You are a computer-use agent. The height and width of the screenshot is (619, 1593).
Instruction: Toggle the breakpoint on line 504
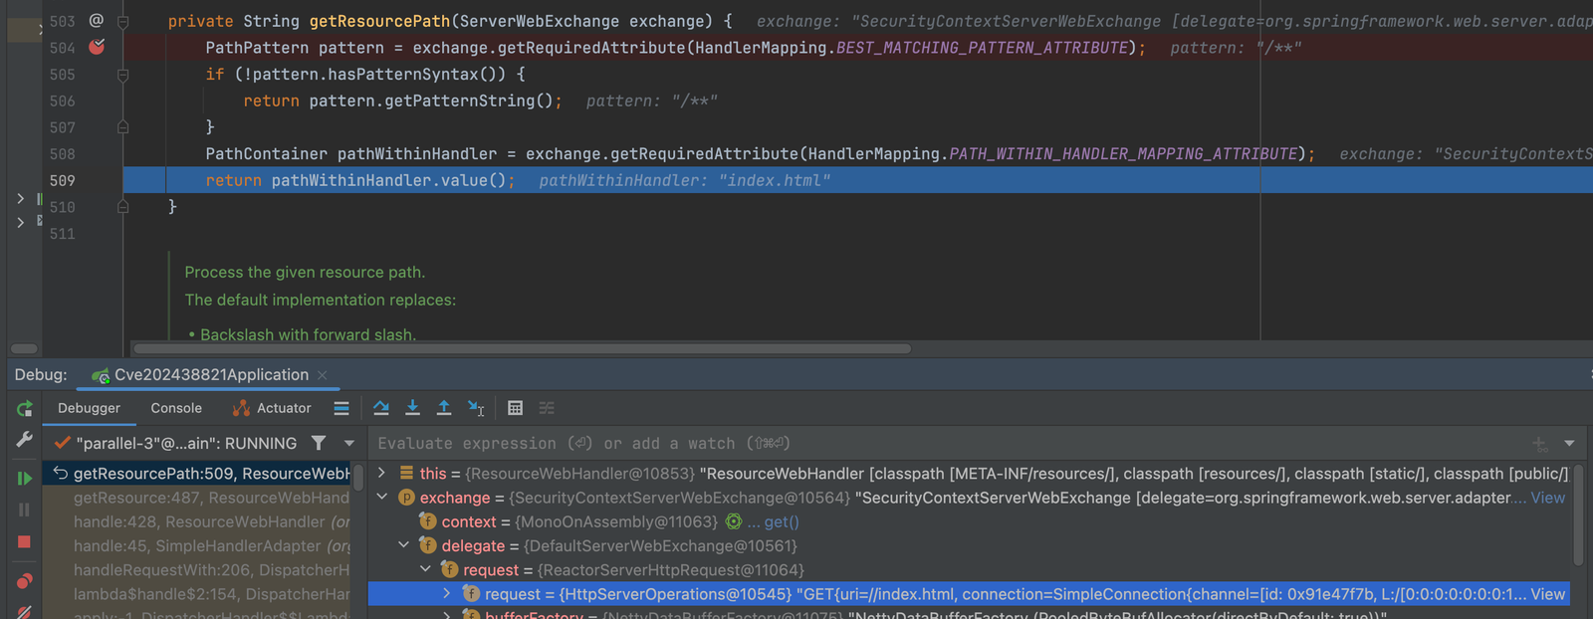pyautogui.click(x=97, y=47)
